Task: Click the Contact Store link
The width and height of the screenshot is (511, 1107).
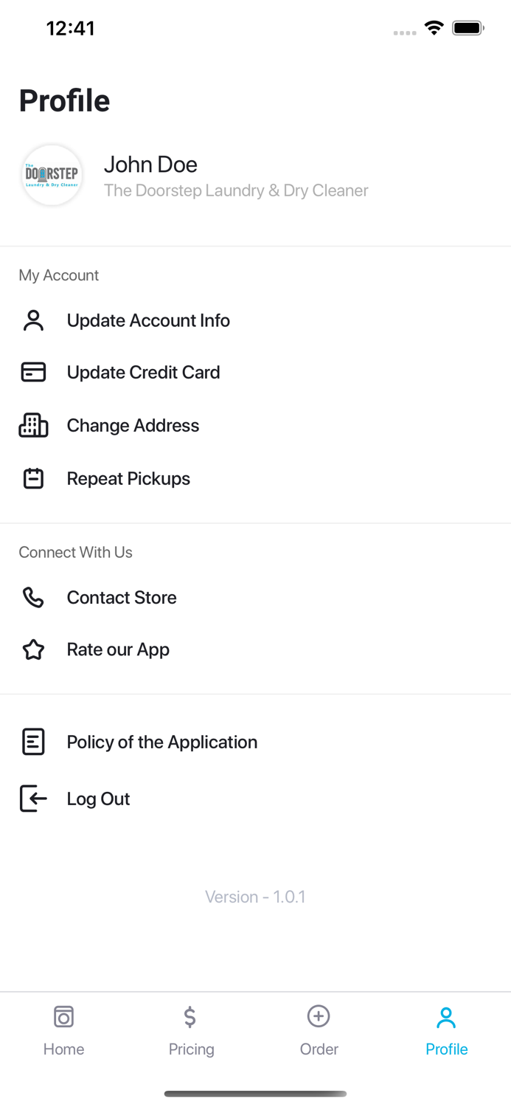Action: (x=122, y=597)
